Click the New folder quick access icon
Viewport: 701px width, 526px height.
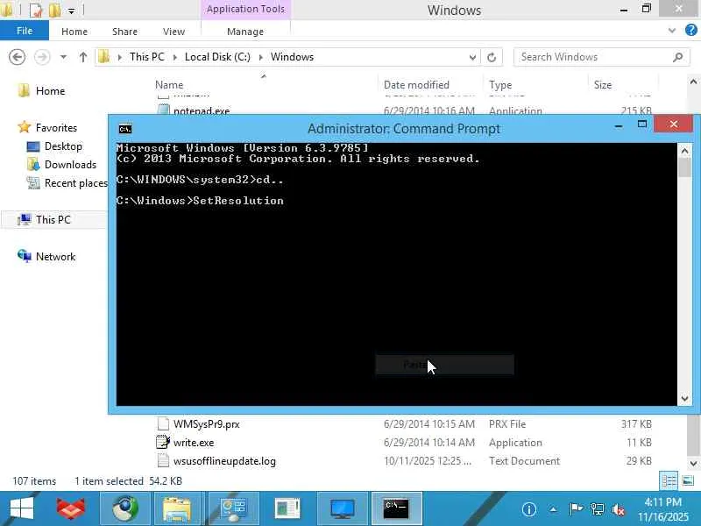click(54, 10)
